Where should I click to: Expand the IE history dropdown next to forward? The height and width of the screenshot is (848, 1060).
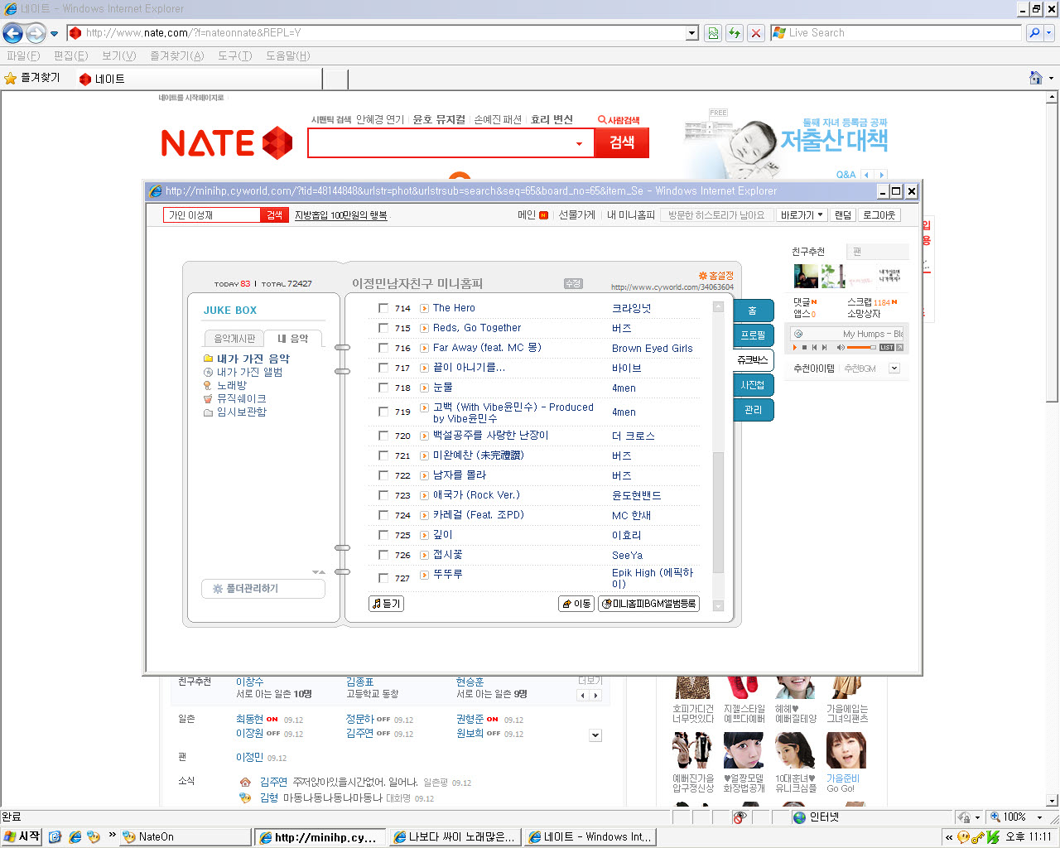pyautogui.click(x=55, y=34)
